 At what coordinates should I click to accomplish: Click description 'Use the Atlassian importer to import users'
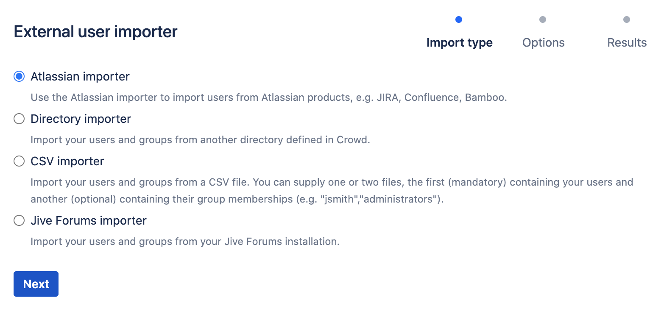tap(145, 97)
